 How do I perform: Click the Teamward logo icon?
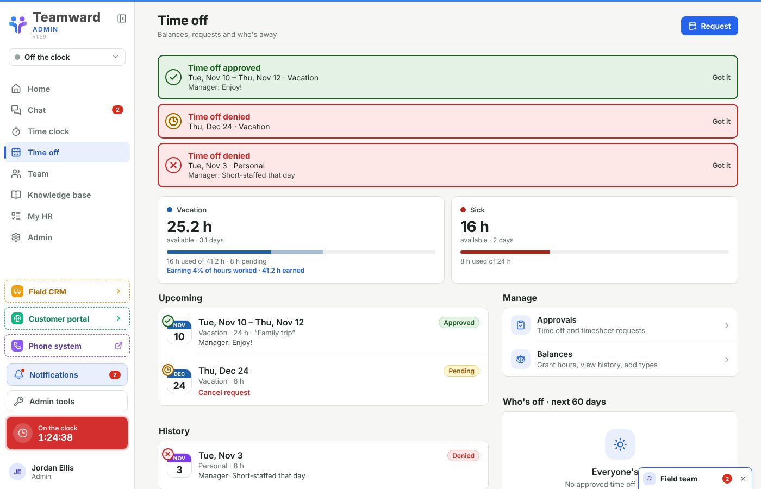[x=18, y=24]
